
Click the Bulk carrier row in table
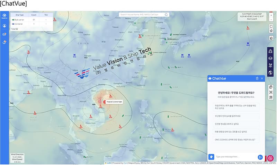32,20
